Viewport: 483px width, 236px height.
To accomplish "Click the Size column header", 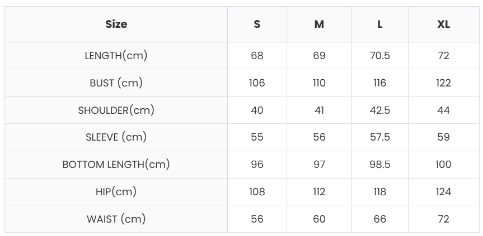I will pyautogui.click(x=116, y=24).
